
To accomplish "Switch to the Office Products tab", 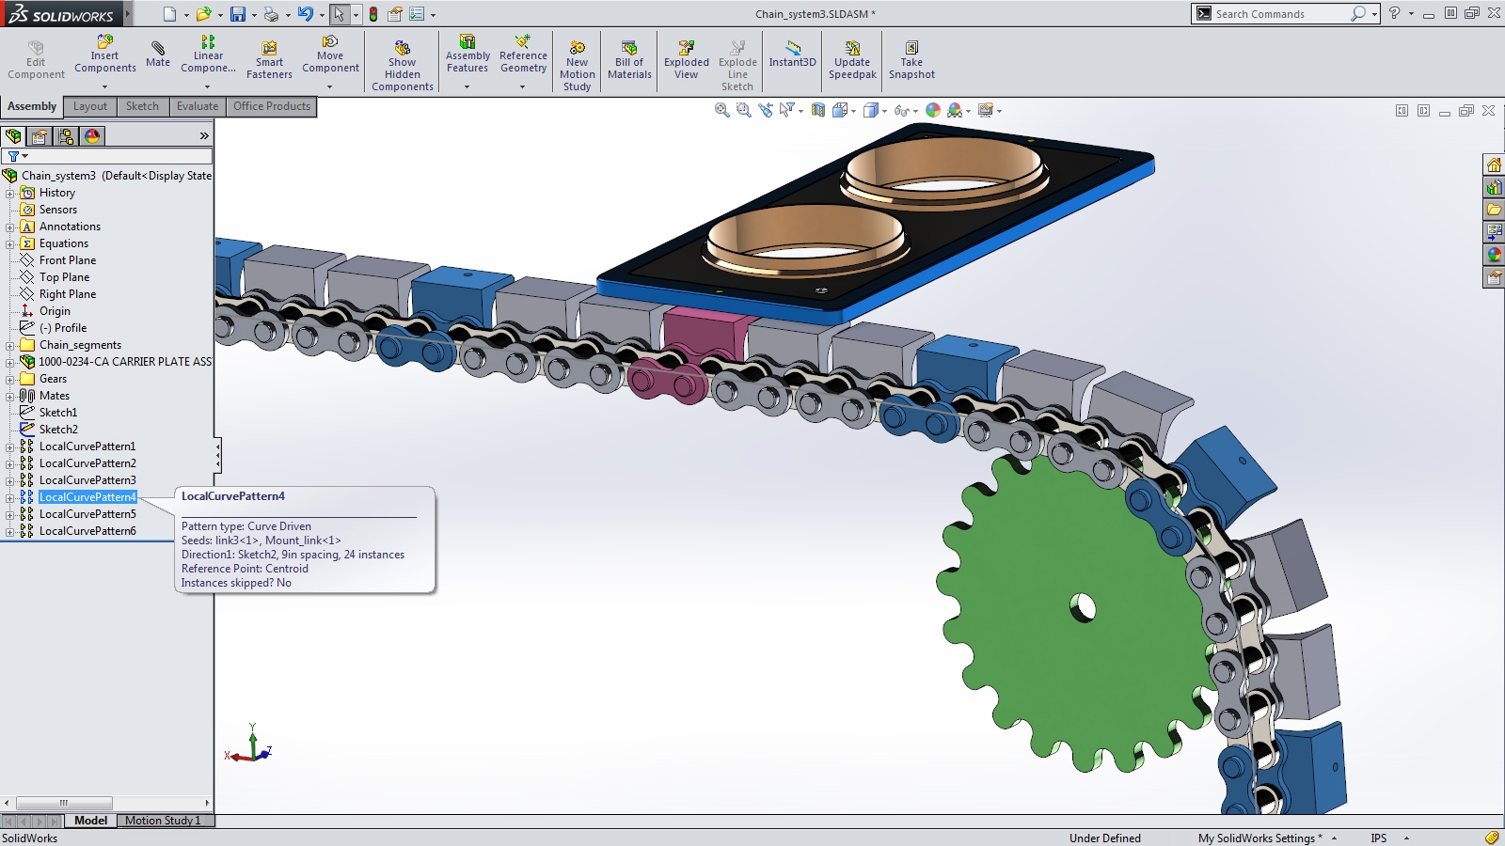I will [x=272, y=106].
